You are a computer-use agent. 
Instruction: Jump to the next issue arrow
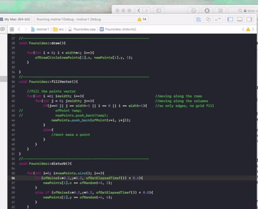(253, 29)
